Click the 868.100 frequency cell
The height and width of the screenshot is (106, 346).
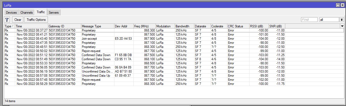pyautogui.click(x=144, y=59)
